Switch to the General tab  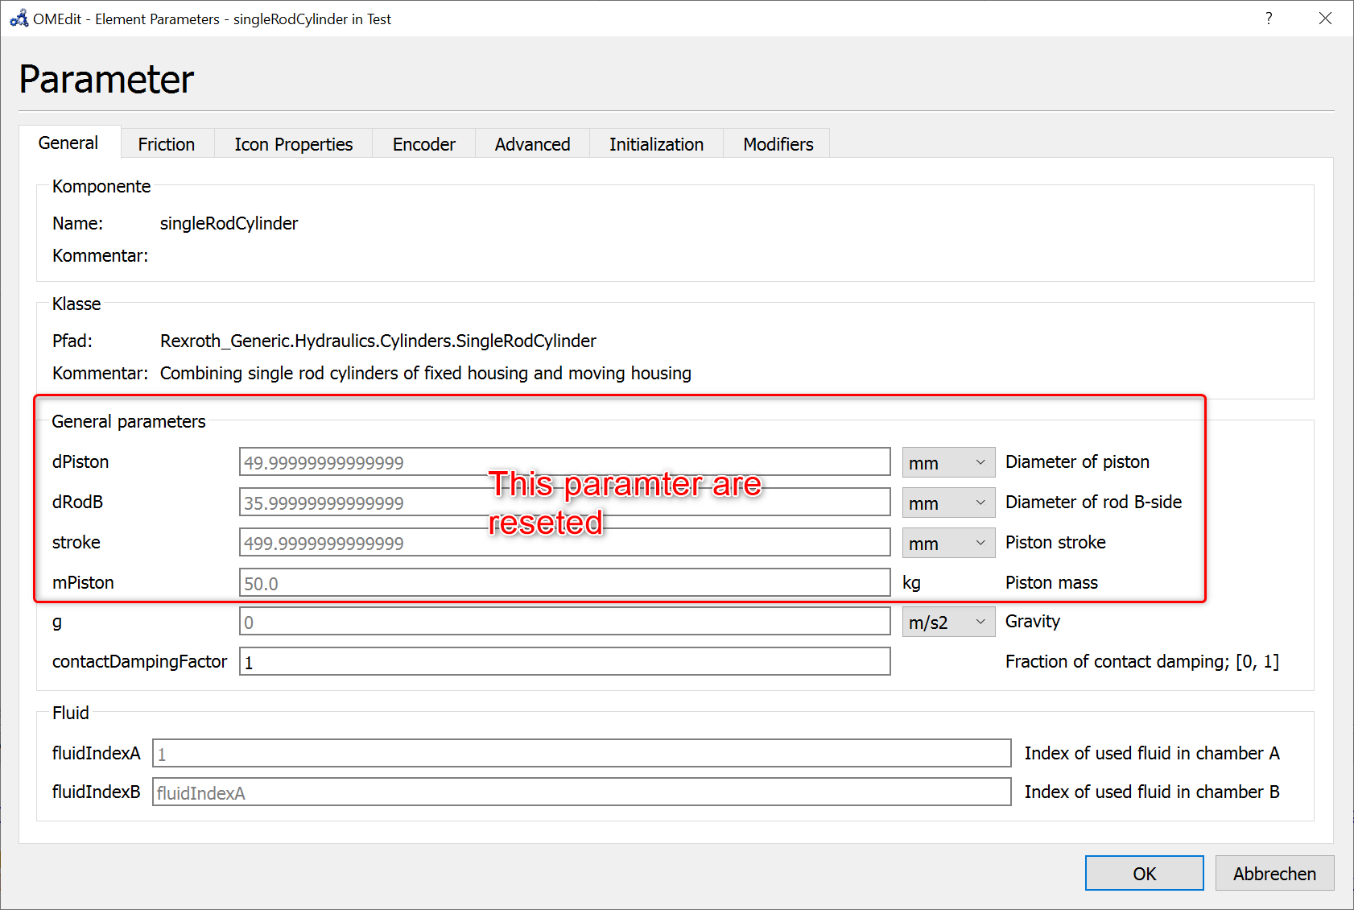(x=69, y=143)
